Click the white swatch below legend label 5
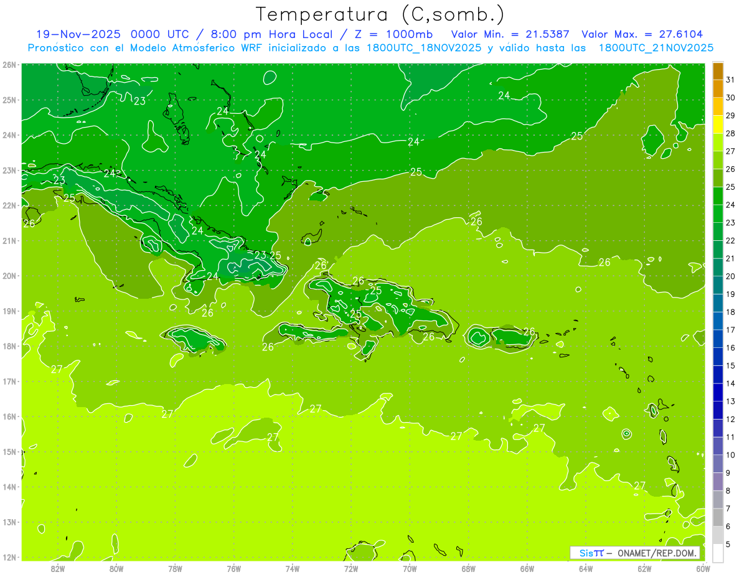 [x=718, y=553]
